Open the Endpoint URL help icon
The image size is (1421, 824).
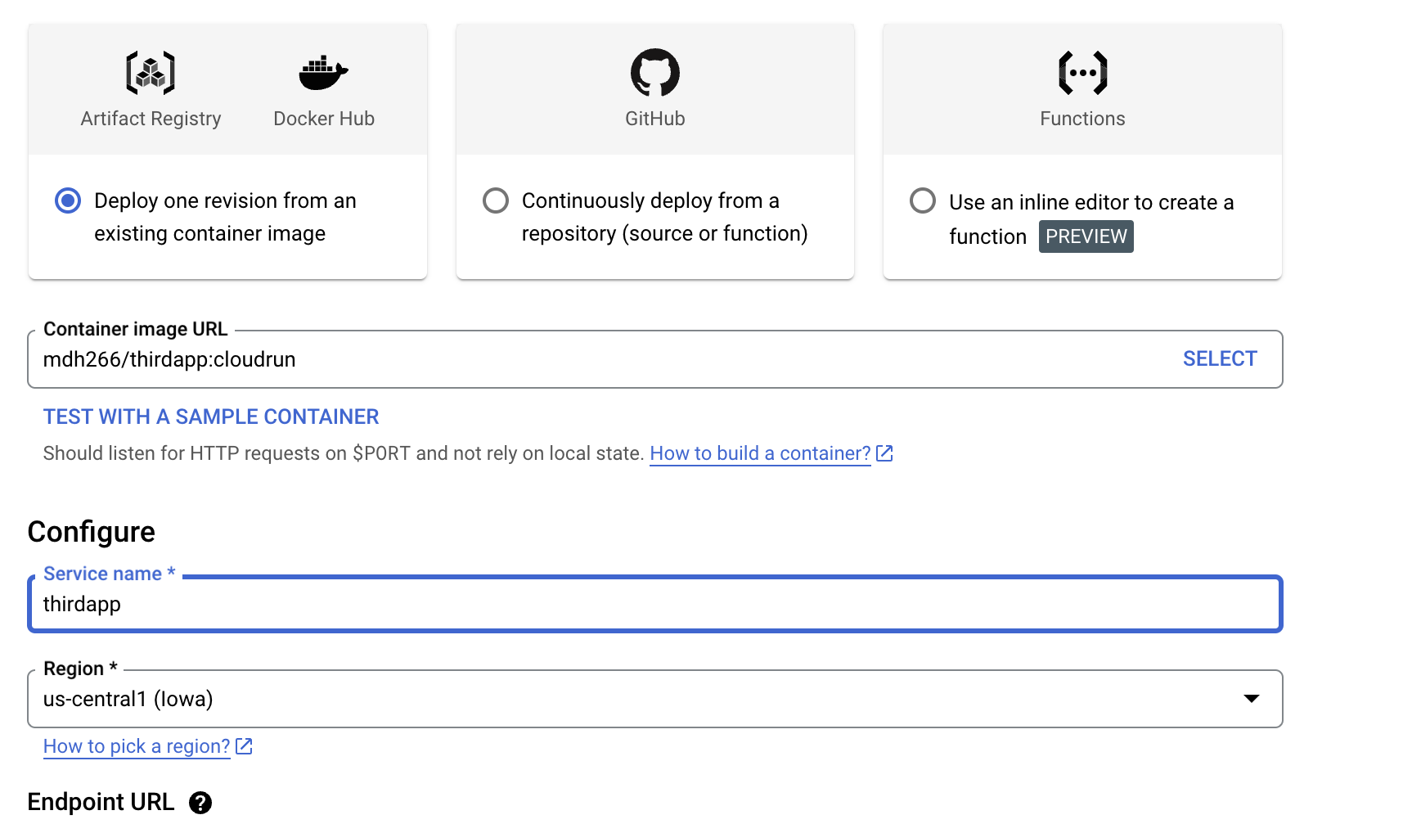click(x=200, y=803)
